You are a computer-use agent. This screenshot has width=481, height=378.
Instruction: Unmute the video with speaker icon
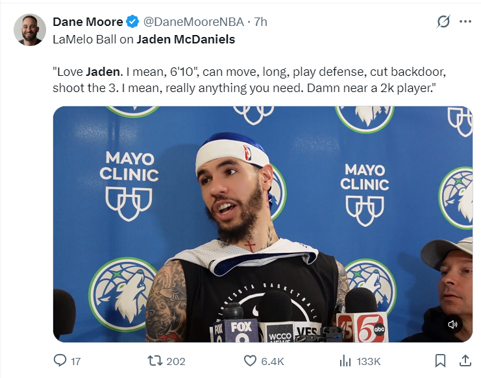[x=453, y=324]
